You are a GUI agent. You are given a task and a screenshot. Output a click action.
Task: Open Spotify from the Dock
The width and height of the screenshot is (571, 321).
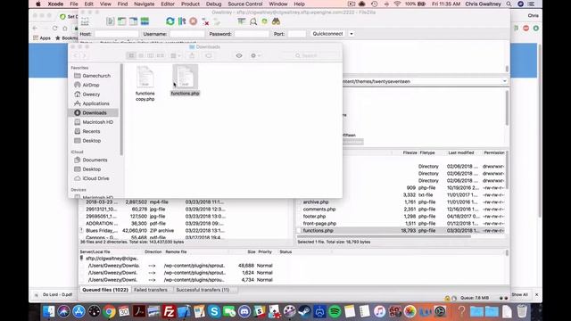335,311
